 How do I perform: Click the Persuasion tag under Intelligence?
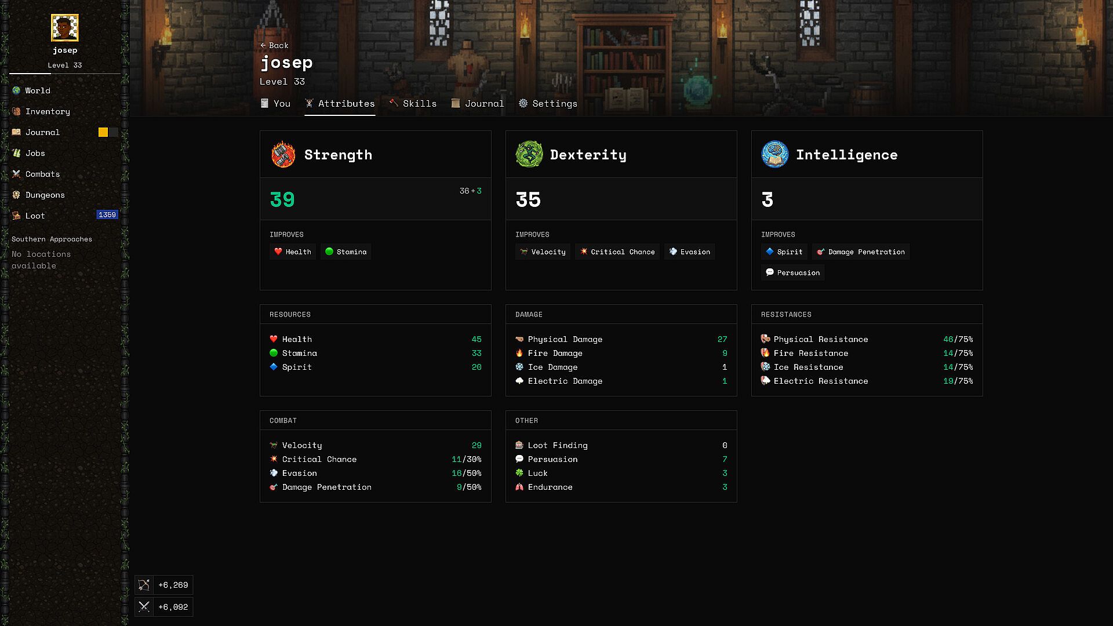pos(792,272)
